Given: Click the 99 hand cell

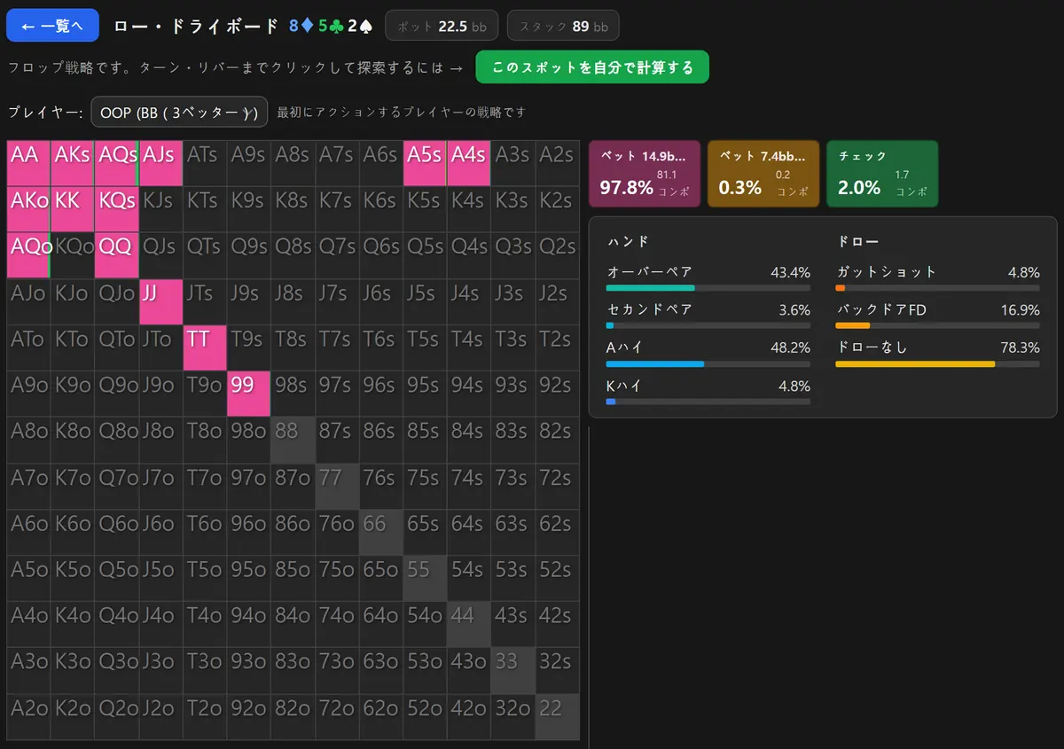Looking at the screenshot, I should tap(249, 394).
